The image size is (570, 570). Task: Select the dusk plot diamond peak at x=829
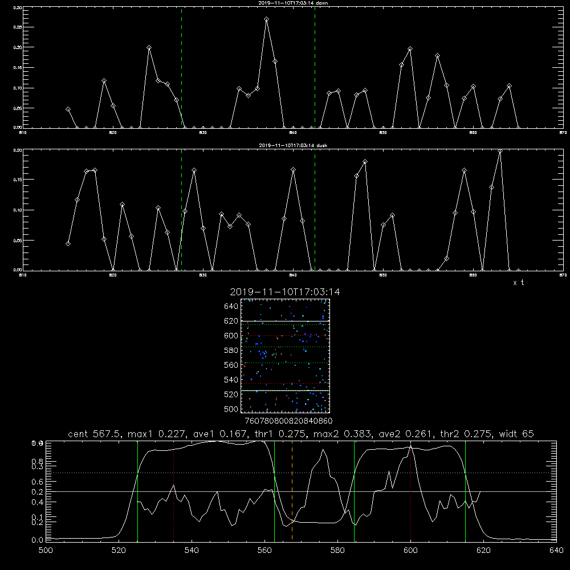click(x=194, y=170)
